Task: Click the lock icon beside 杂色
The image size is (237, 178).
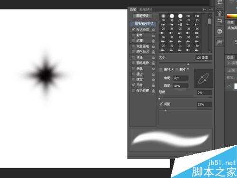Action: click(154, 68)
